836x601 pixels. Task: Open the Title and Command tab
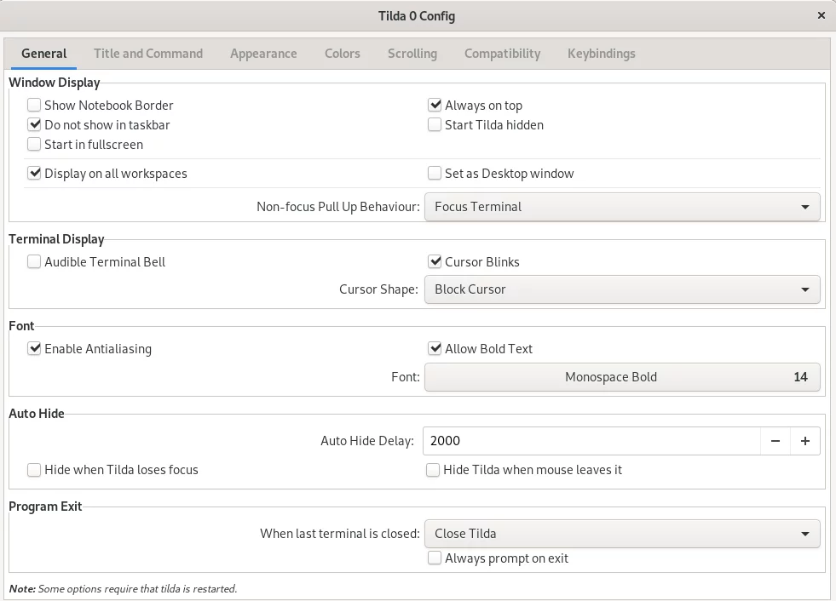[148, 54]
